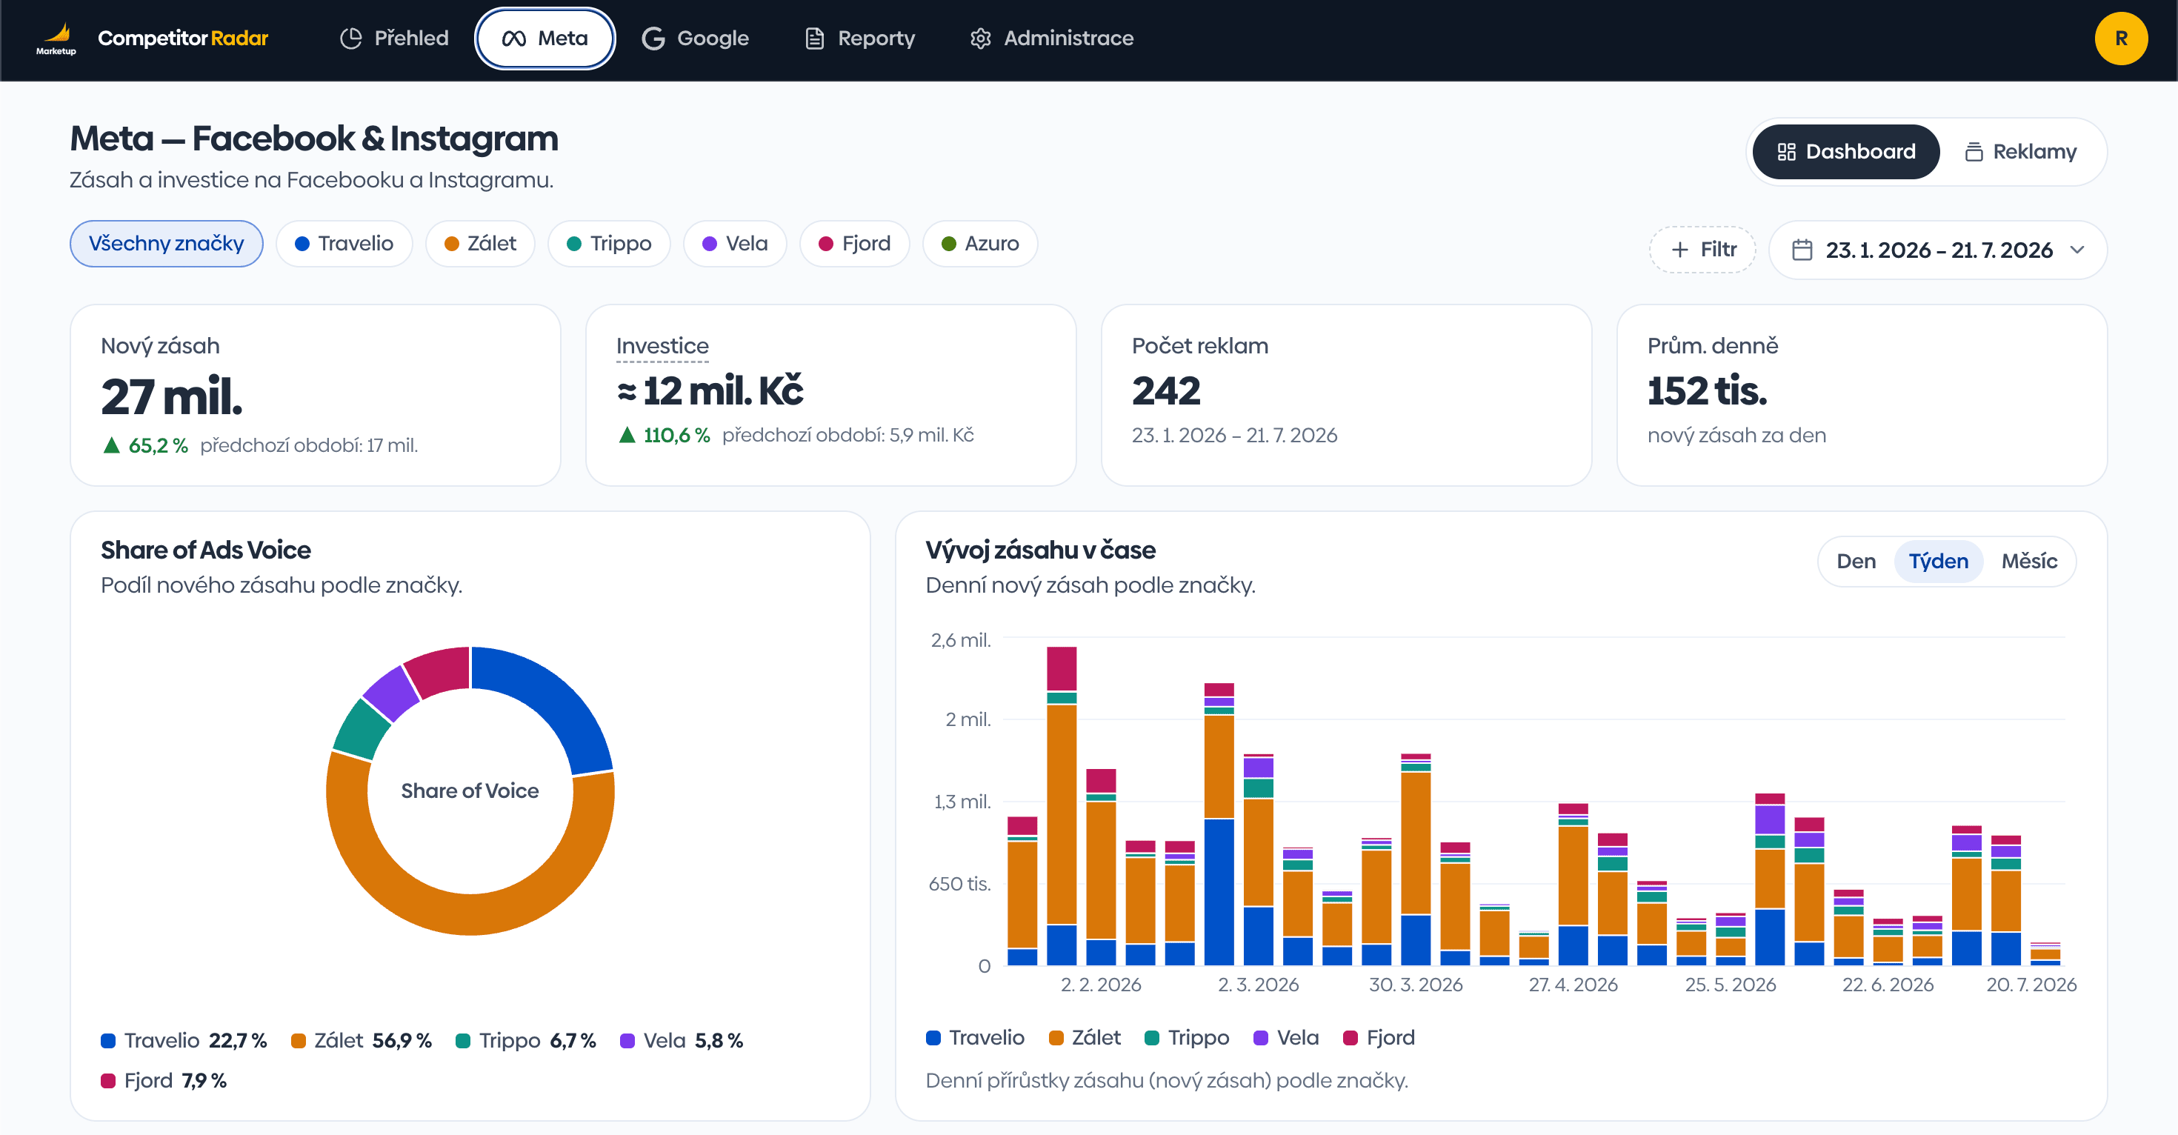Click the Přehled pie chart icon

click(x=351, y=38)
